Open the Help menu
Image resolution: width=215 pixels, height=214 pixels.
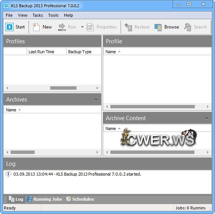(68, 15)
